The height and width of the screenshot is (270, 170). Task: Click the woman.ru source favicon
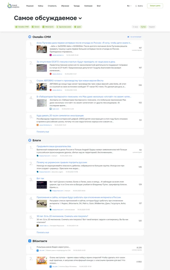51,55
